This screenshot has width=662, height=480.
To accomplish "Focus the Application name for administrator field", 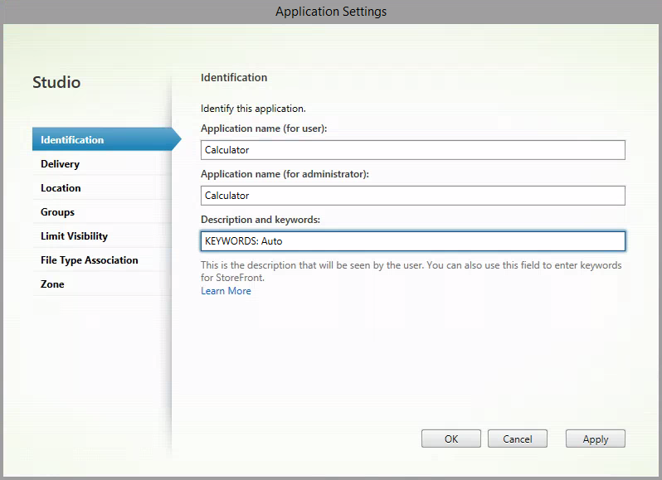I will (412, 196).
